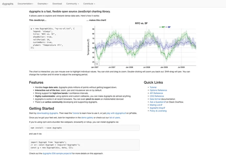Screen dimensions: 226x168
Task: Follow the downloading dygraphs link
Action: (47, 113)
